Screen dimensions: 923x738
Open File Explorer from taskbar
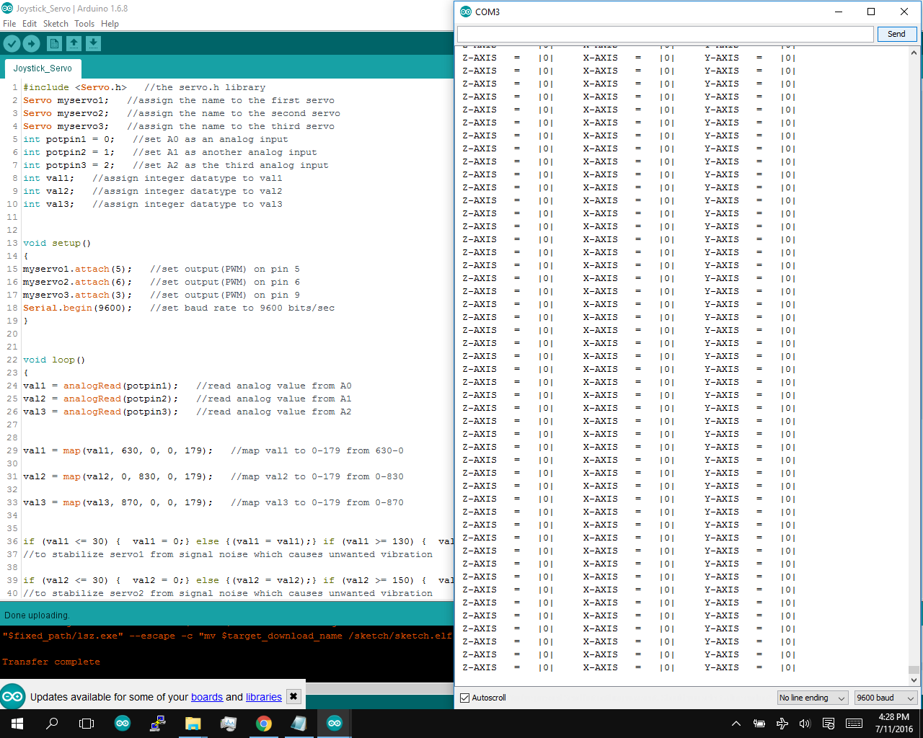click(193, 724)
